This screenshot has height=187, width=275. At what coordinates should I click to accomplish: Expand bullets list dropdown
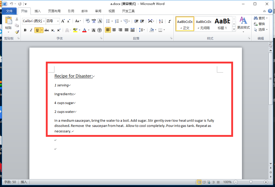click(112, 21)
